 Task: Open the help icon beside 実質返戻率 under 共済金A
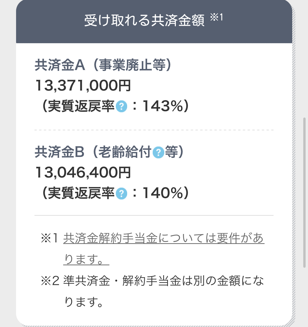click(x=121, y=106)
